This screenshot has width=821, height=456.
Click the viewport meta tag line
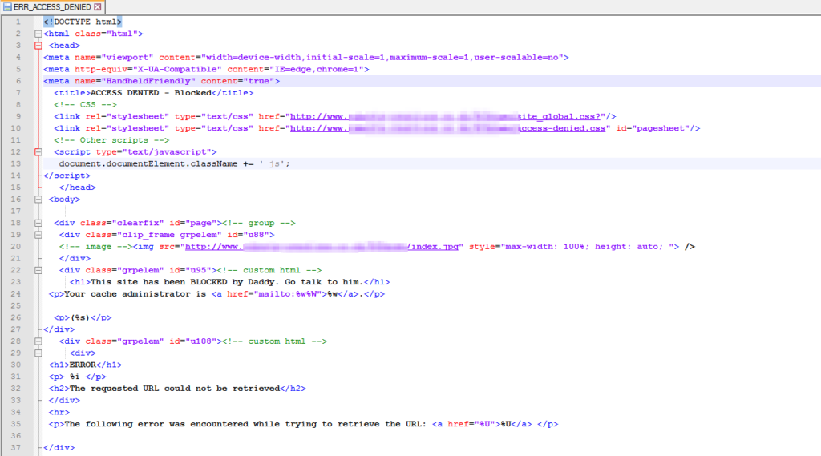pyautogui.click(x=305, y=58)
